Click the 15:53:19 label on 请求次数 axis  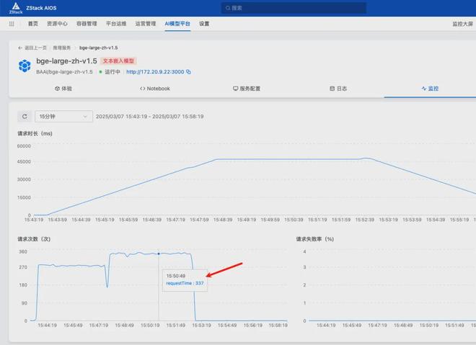click(x=201, y=326)
